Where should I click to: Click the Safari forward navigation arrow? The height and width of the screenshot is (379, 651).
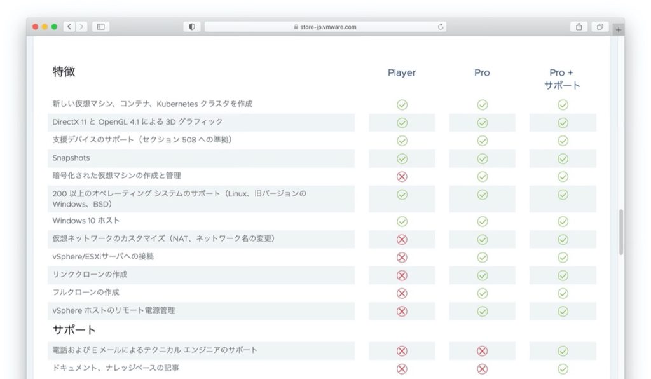point(81,27)
